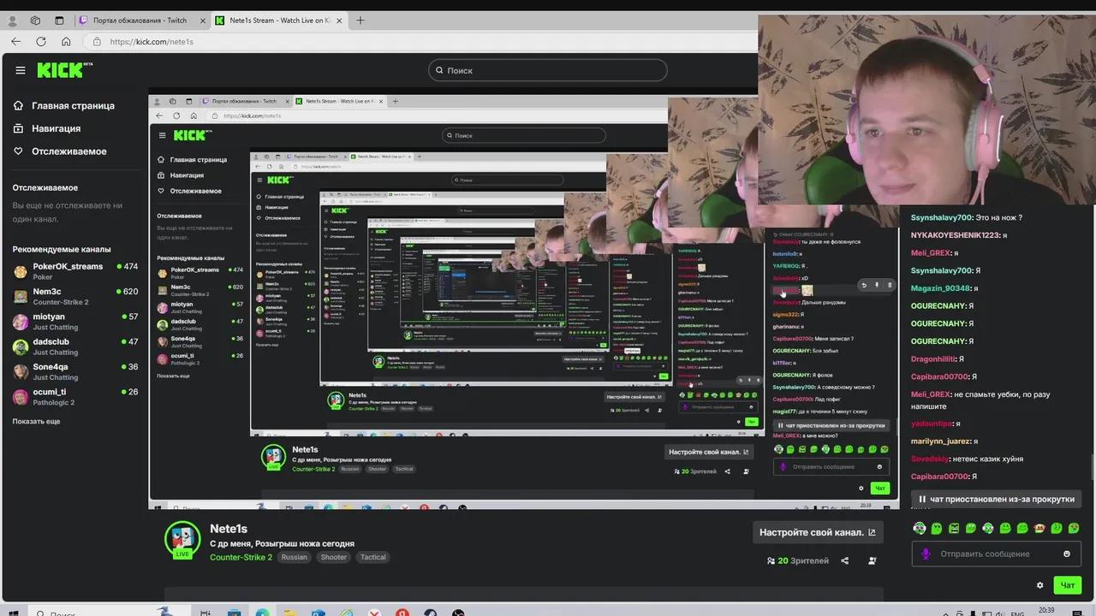
Task: Click the 20 Зрителей viewer count
Action: [x=798, y=560]
